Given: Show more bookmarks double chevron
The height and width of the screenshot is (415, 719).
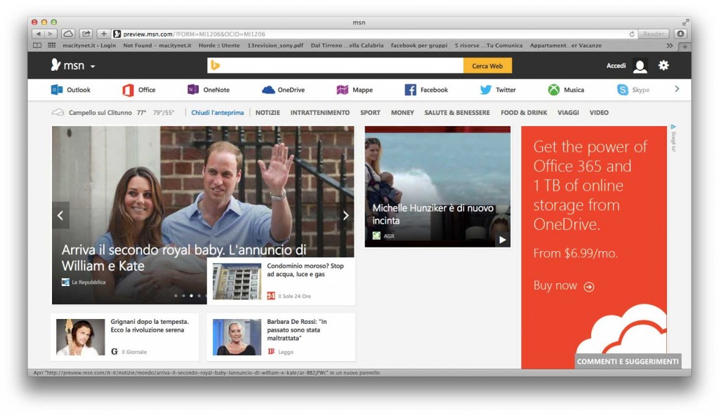Looking at the screenshot, I should point(669,46).
